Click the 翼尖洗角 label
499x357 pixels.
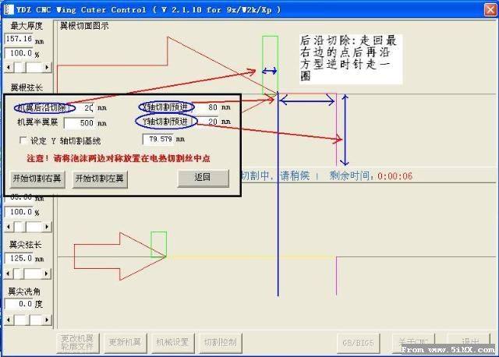24,292
